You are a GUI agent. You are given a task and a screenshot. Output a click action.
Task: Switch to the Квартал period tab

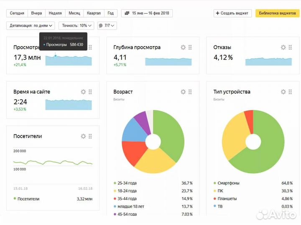(x=94, y=13)
